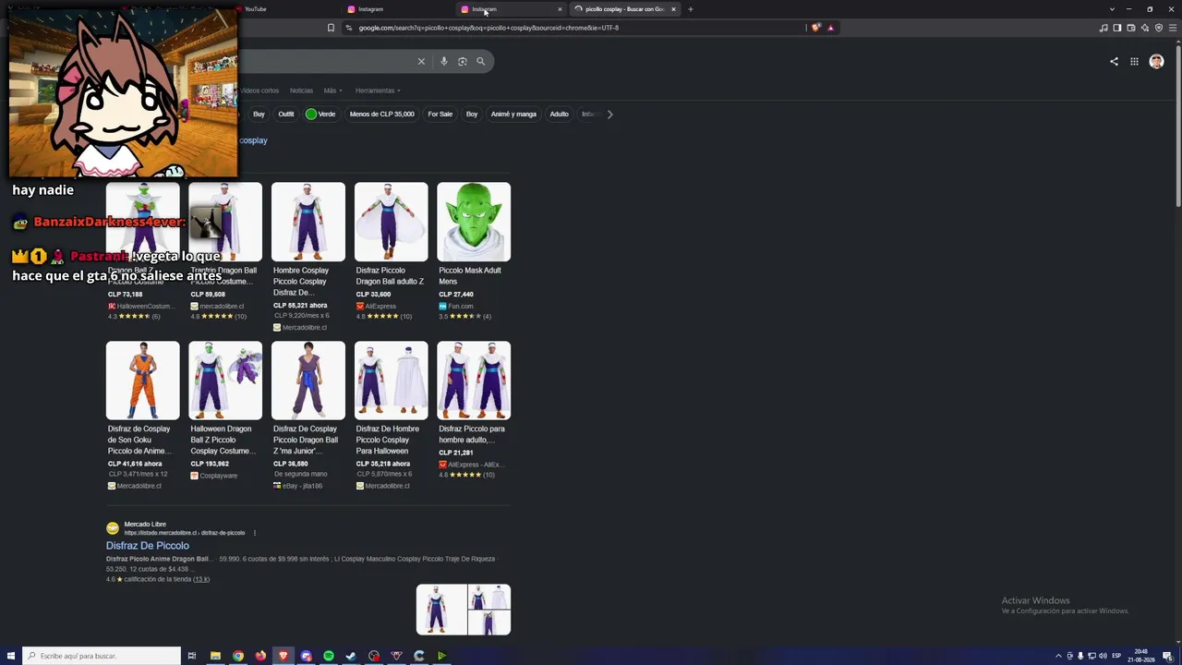Click the green Piccolo mask thumbnail

click(x=474, y=222)
